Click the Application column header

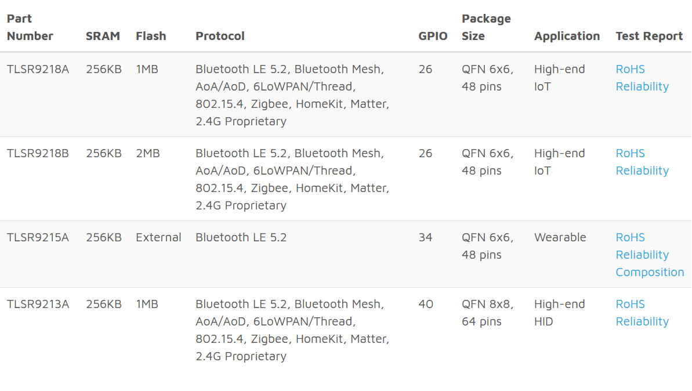(567, 36)
